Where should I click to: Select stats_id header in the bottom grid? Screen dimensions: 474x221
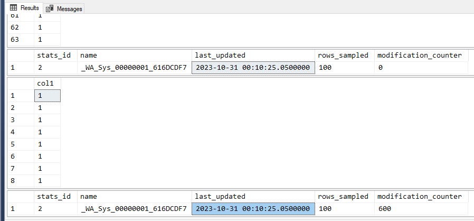tap(55, 196)
